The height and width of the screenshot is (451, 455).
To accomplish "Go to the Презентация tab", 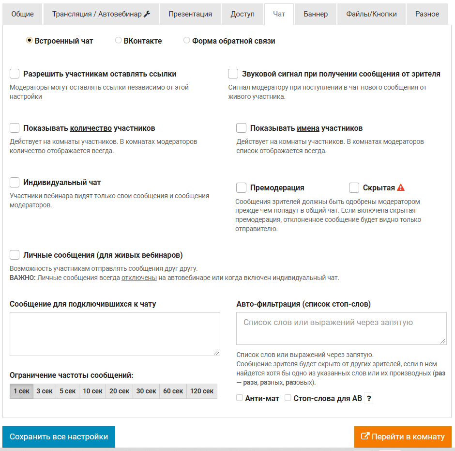I will (190, 14).
